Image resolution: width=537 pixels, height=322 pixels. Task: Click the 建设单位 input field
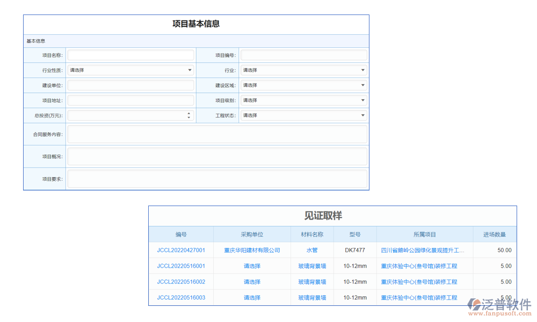pyautogui.click(x=130, y=85)
